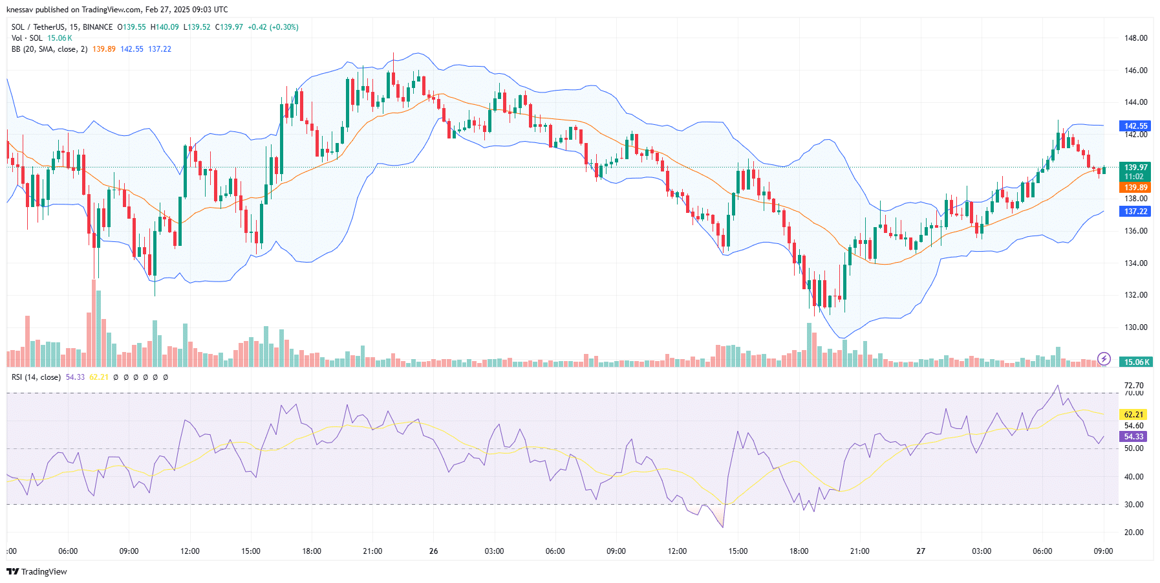
Task: Select the SOL / TetherUS, 15, BINANCE legend title
Action: click(x=62, y=27)
